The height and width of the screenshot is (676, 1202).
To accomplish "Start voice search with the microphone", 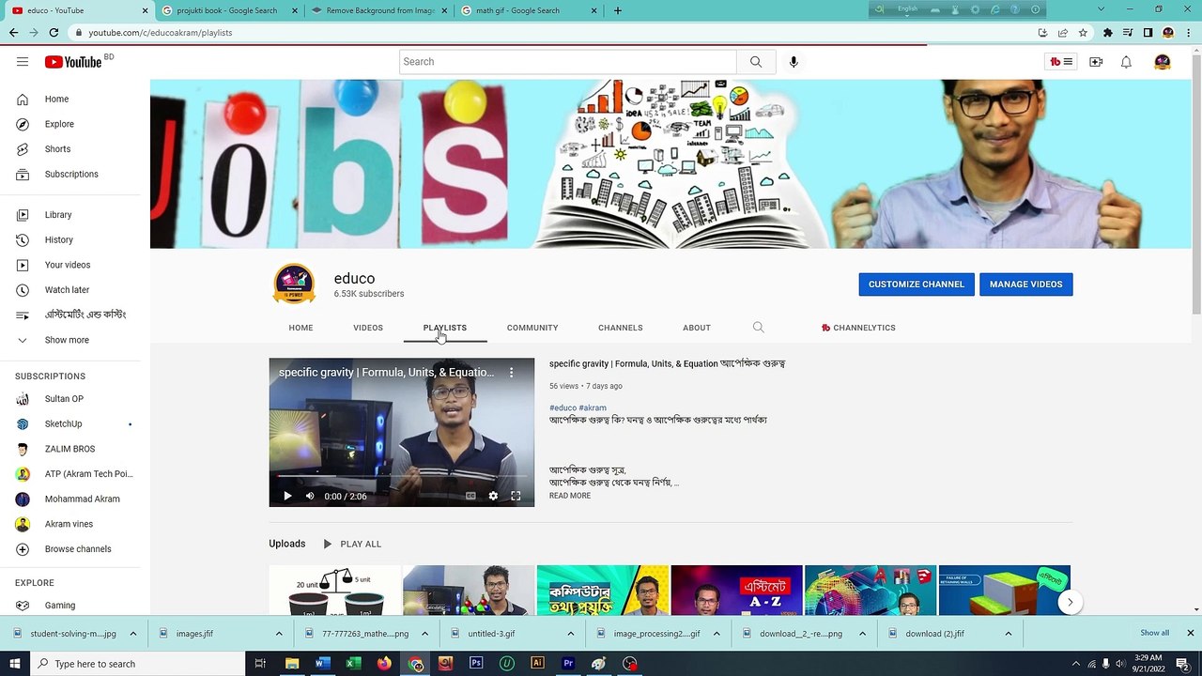I will pos(794,62).
